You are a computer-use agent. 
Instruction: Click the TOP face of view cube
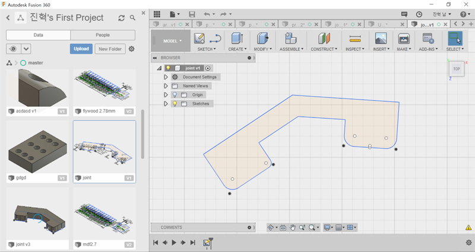tap(457, 69)
